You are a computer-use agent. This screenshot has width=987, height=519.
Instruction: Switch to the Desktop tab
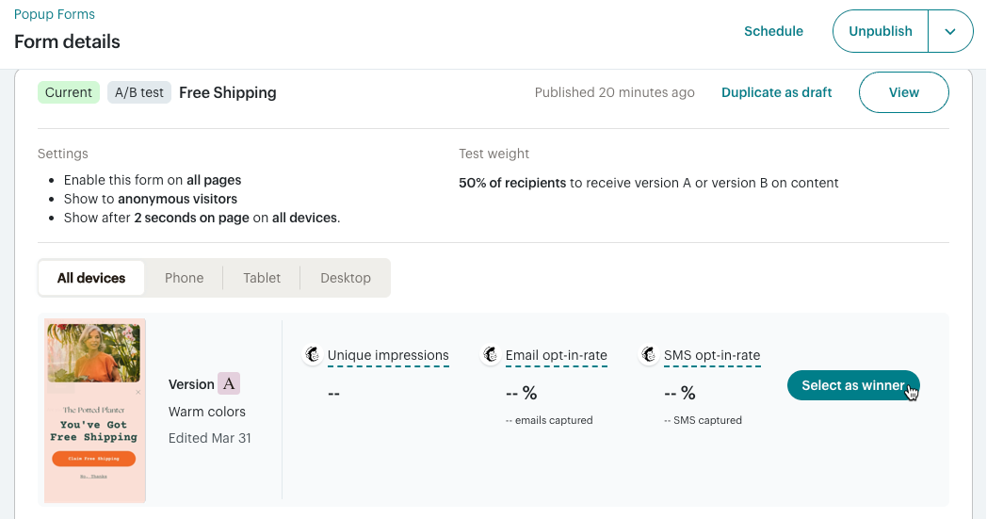(x=346, y=278)
